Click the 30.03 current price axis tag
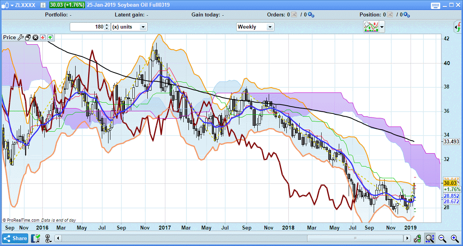This screenshot has width=463, height=246. (450, 183)
